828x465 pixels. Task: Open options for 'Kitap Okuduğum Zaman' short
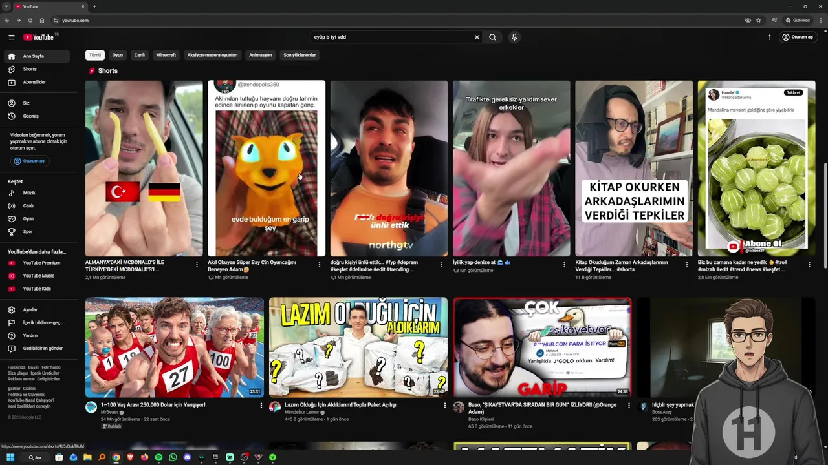pyautogui.click(x=687, y=265)
